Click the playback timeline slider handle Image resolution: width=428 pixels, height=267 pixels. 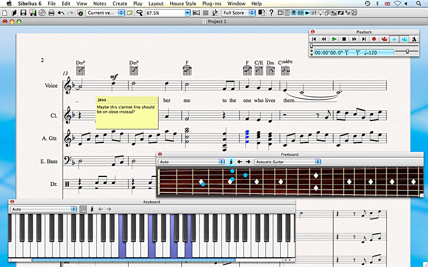point(312,45)
